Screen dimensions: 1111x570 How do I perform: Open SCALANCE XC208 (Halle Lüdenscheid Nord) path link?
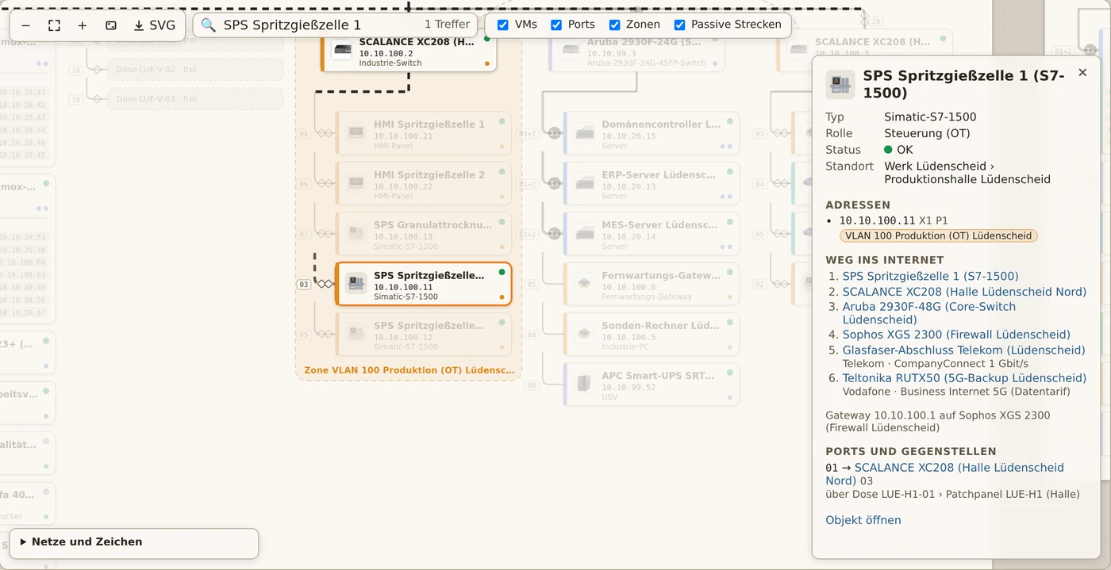(x=964, y=292)
